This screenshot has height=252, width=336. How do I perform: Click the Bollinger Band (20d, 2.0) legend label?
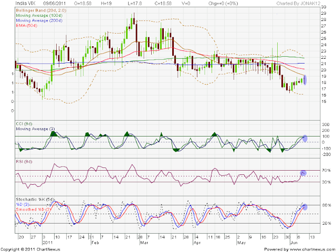coord(41,10)
